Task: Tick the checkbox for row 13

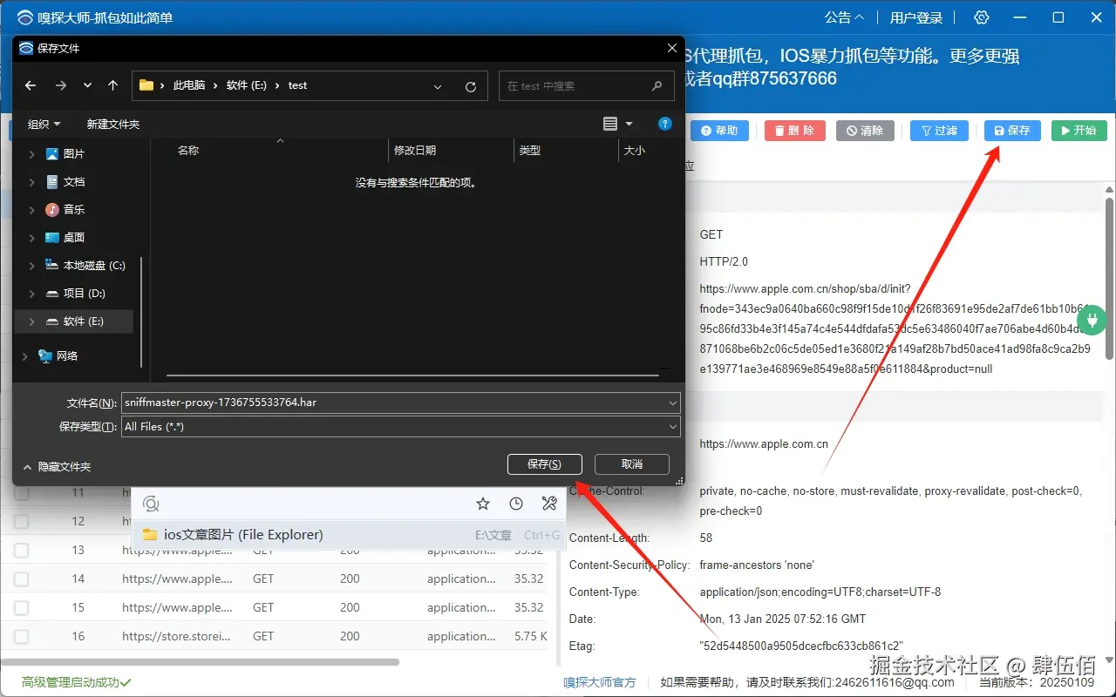Action: coord(21,551)
